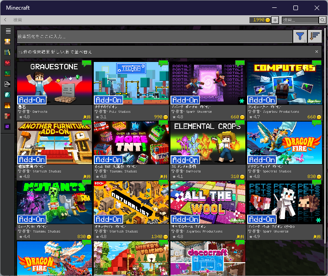Click the plus button to buy Minecoins

(275, 20)
